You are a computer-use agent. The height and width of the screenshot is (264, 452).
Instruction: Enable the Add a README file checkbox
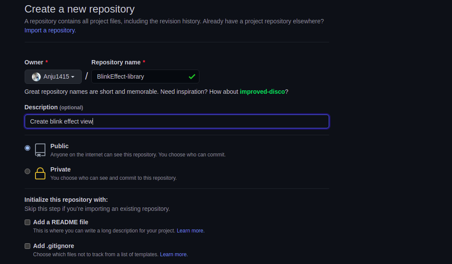(x=28, y=222)
